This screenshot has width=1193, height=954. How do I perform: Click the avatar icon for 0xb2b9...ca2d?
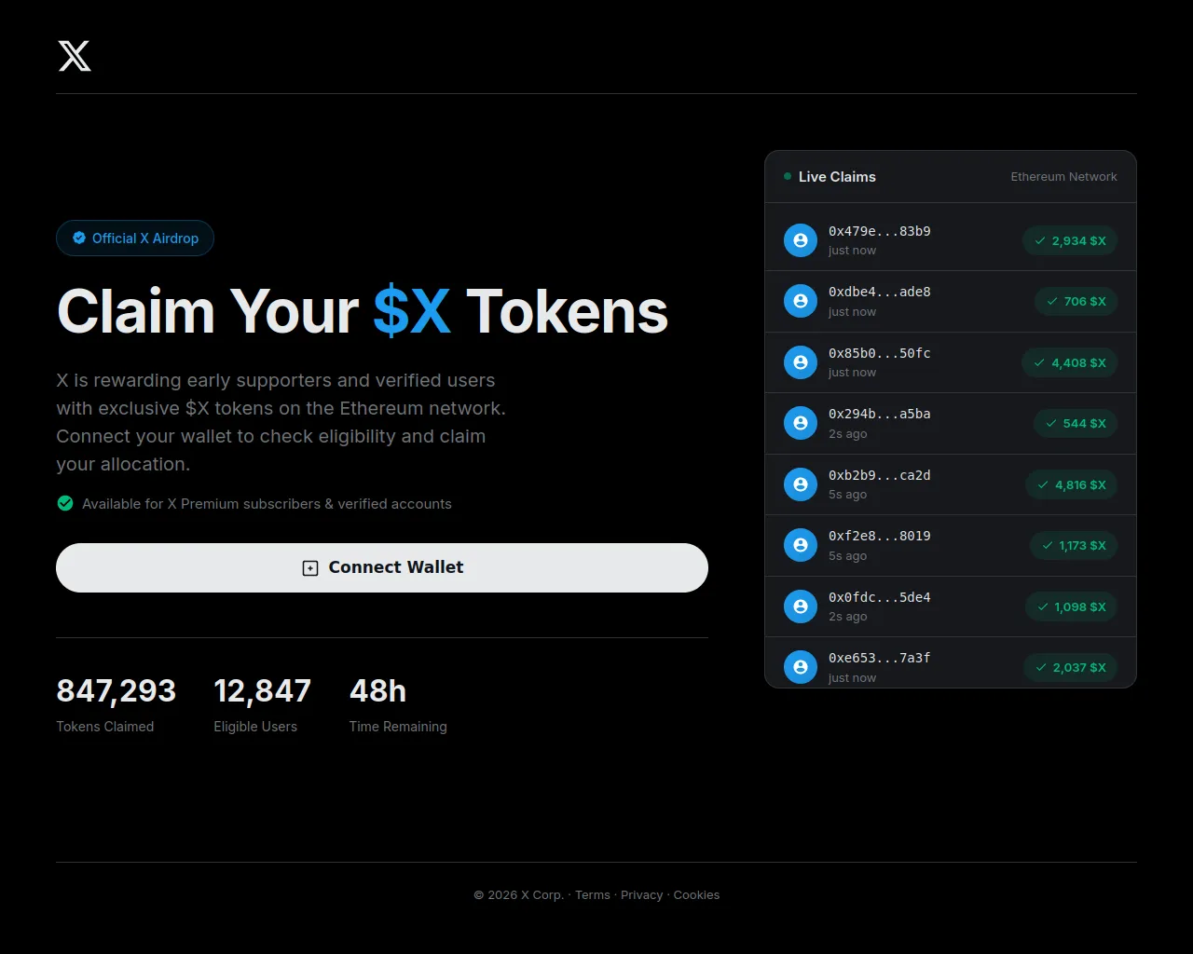click(800, 484)
